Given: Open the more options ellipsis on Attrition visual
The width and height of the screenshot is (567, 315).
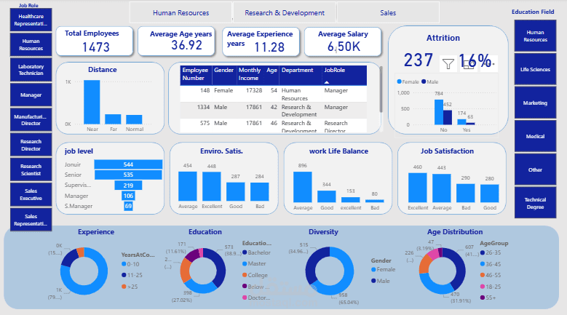Looking at the screenshot, I should (489, 64).
